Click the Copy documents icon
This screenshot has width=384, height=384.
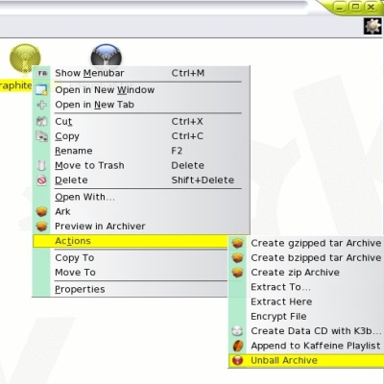pyautogui.click(x=41, y=136)
